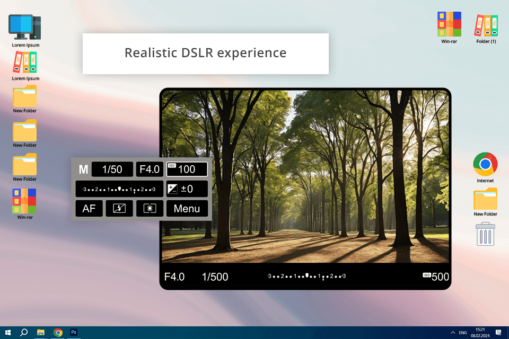This screenshot has height=339, width=509.
Task: Open taskbar search magnifier
Action: coord(24,333)
